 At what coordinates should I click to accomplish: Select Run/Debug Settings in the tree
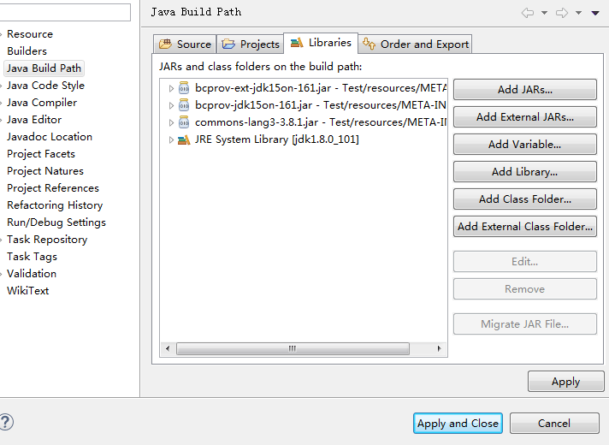click(x=56, y=222)
